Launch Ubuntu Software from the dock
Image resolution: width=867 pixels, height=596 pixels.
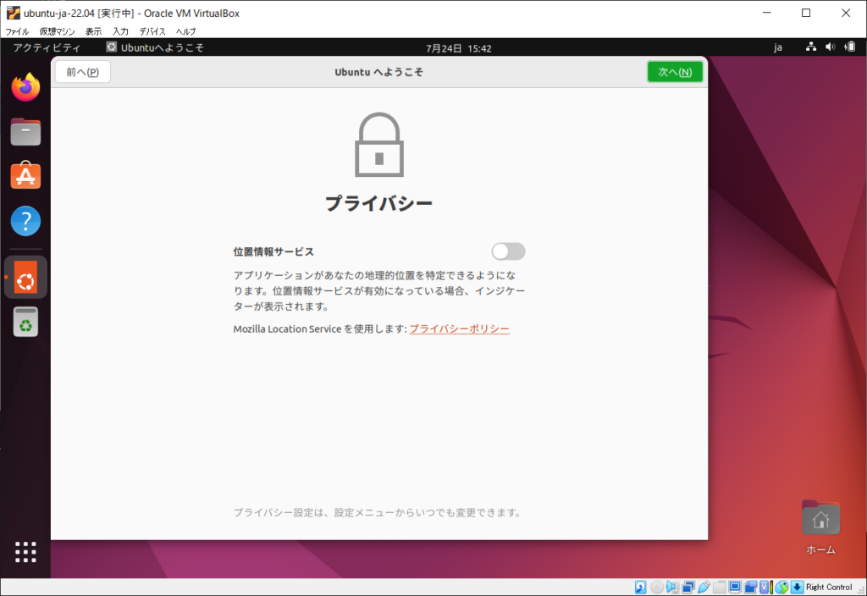[25, 176]
